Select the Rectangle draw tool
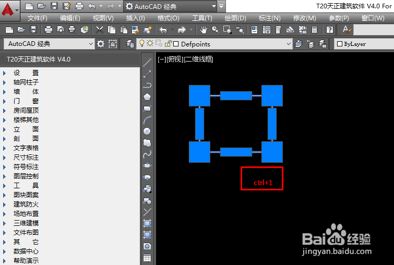394x265 pixels. point(147,109)
